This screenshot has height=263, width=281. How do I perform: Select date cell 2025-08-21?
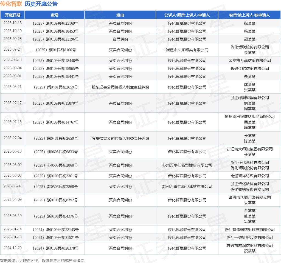[x=13, y=87]
